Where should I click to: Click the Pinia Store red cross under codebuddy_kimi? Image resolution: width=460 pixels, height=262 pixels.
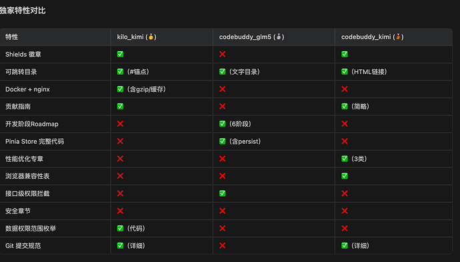point(345,142)
